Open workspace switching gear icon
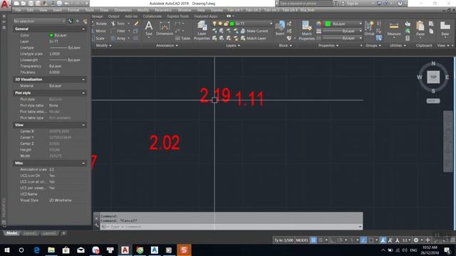 (416, 240)
